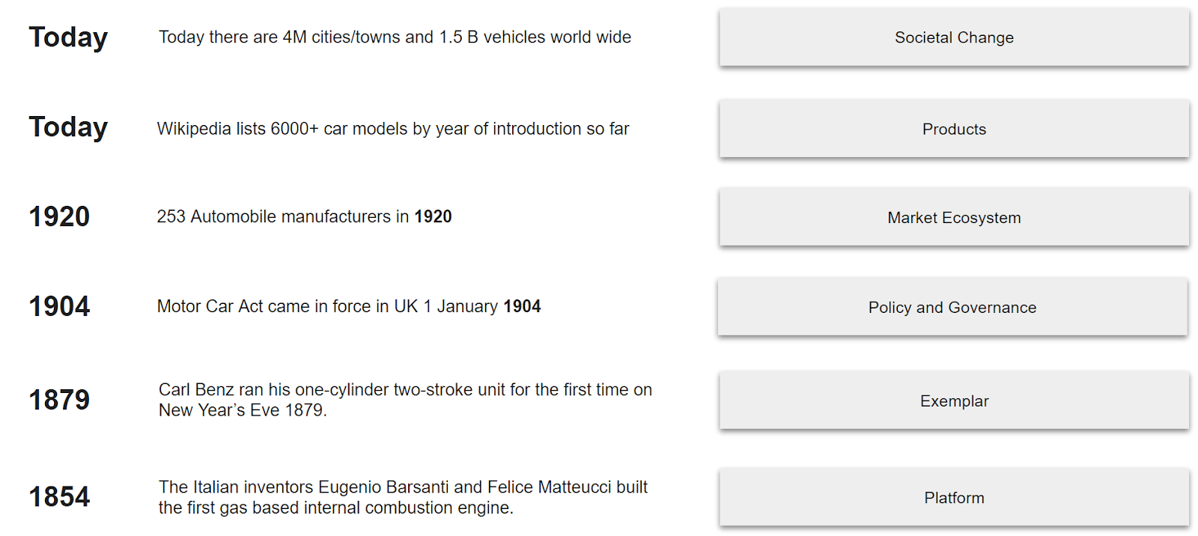Click the Wikipedia 6000+ car models text
This screenshot has height=536, width=1198.
tap(393, 129)
